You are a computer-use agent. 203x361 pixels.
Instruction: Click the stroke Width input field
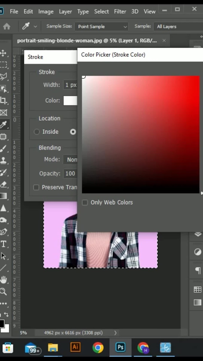[x=70, y=85]
